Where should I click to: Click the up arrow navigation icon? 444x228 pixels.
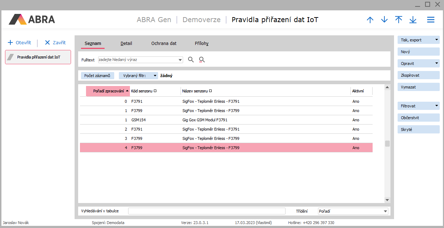click(x=370, y=20)
